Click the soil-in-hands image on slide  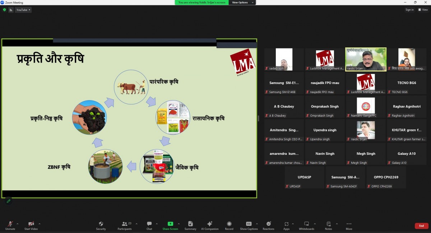pyautogui.click(x=89, y=117)
